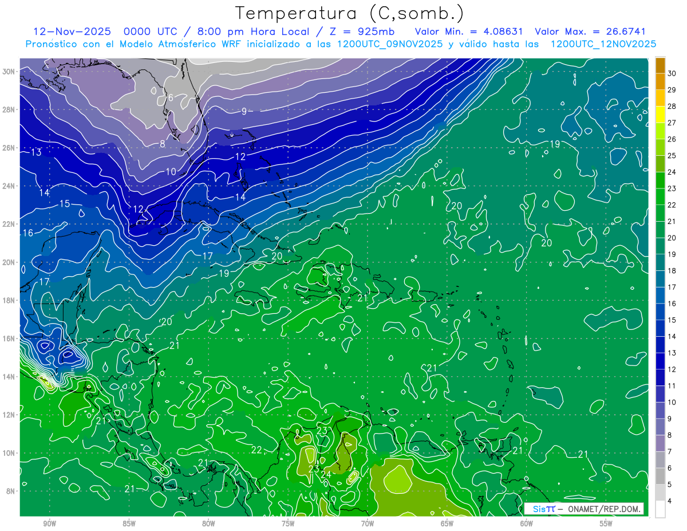Click the '1200UTC_09NOV2025' initialization time
The width and height of the screenshot is (687, 531).
[389, 44]
